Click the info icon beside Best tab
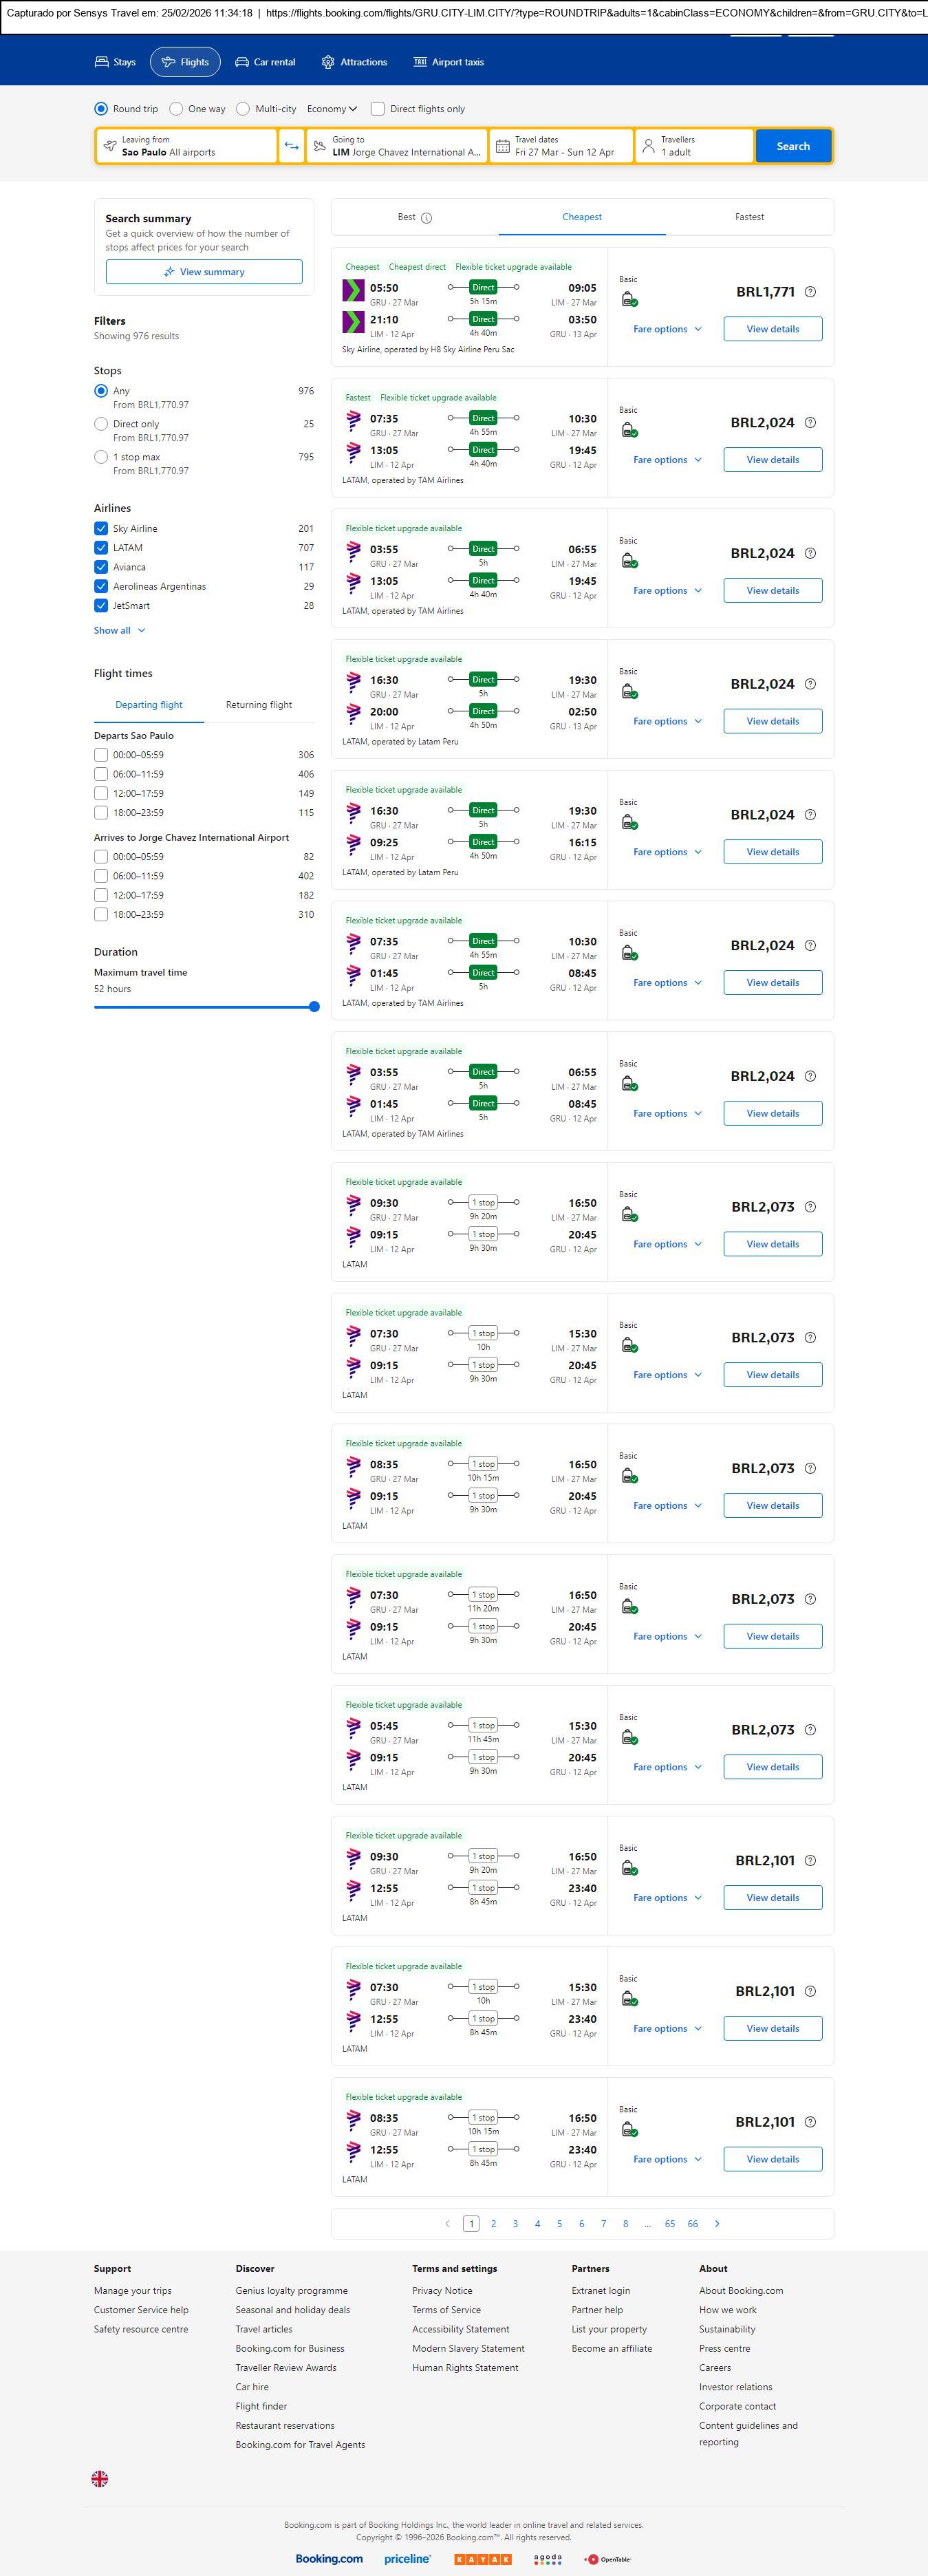The width and height of the screenshot is (928, 2576). pos(427,218)
